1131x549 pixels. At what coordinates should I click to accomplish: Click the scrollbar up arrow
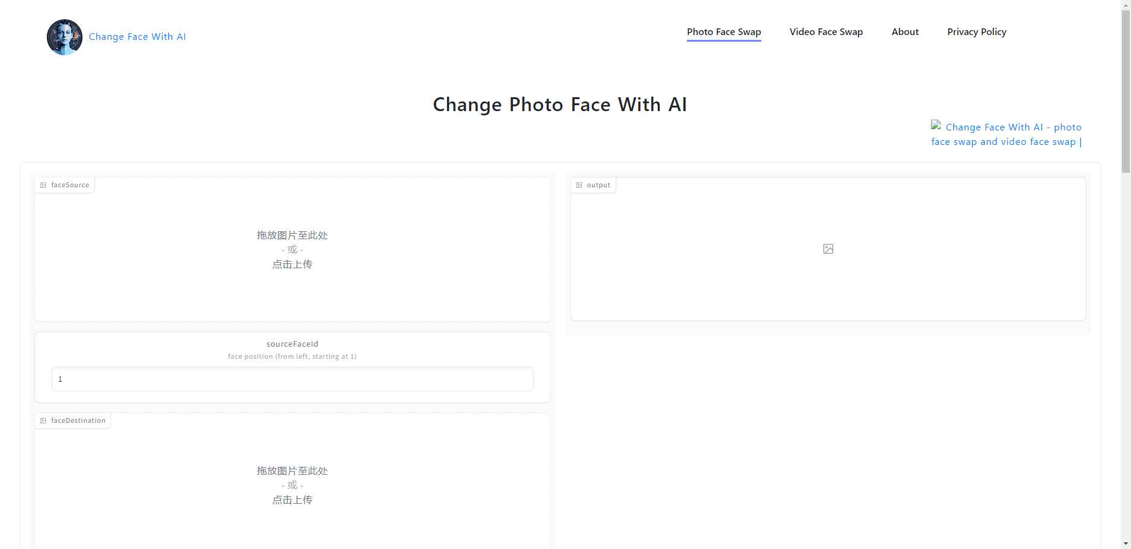[1126, 5]
